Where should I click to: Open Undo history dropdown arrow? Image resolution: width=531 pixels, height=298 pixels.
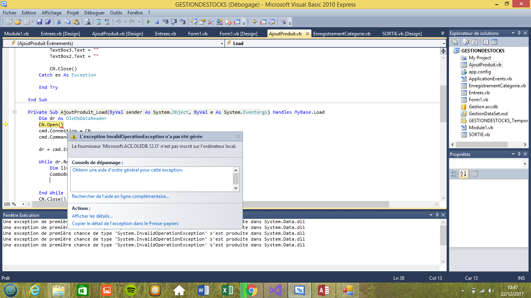pyautogui.click(x=126, y=22)
